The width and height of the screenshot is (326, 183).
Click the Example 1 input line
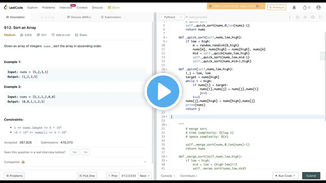[x=28, y=72]
